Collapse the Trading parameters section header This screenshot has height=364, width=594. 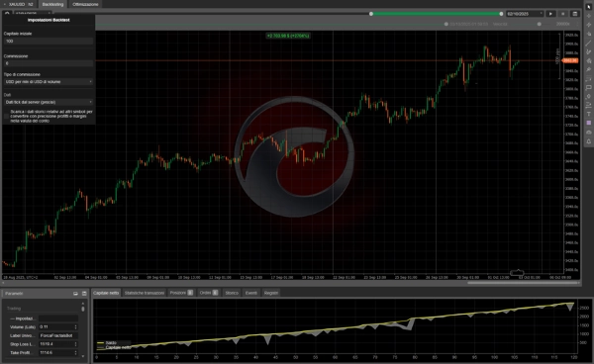coord(14,309)
